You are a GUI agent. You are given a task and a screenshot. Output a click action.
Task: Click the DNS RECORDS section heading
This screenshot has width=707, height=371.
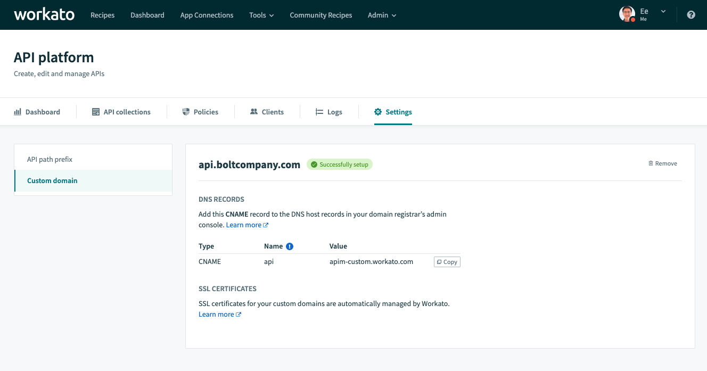[221, 199]
